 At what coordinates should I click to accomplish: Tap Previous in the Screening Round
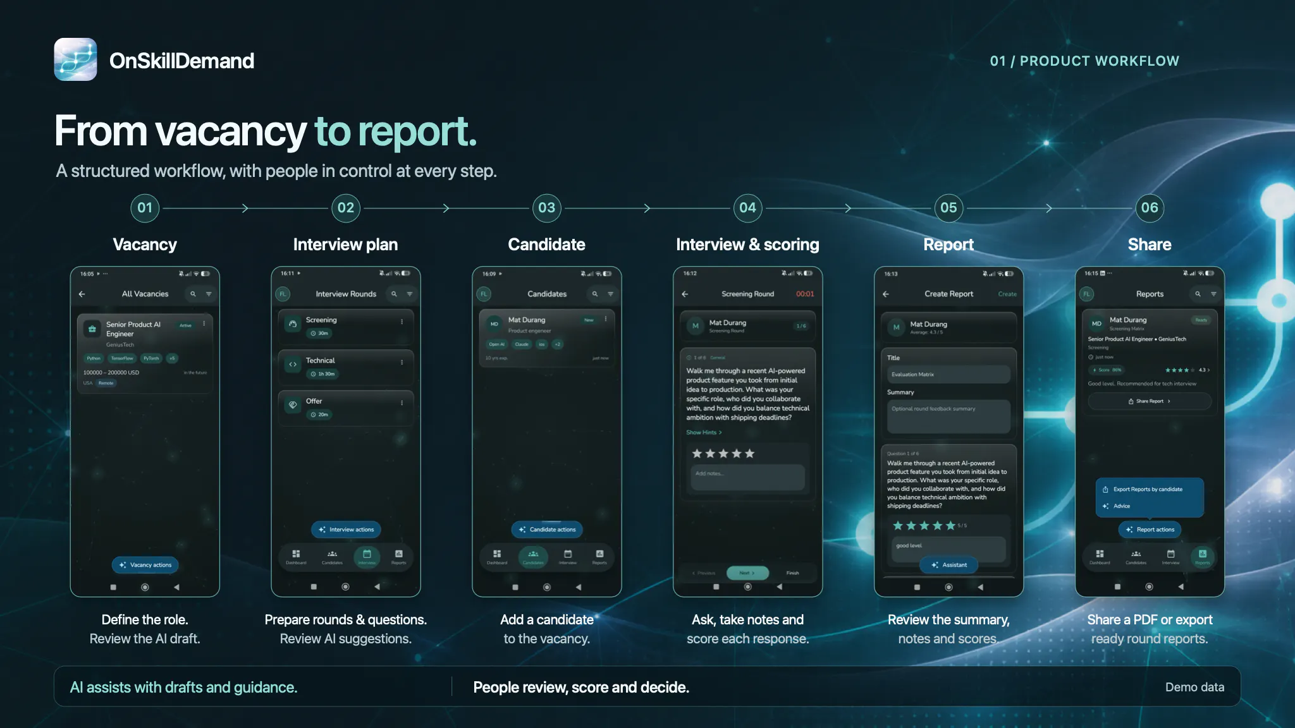704,573
